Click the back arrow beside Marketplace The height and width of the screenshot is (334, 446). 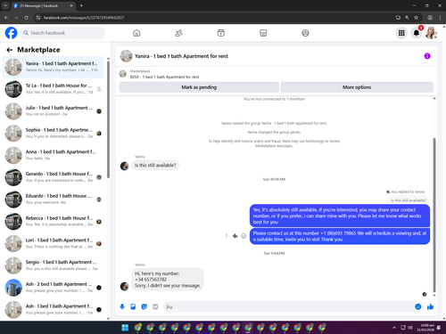(10, 50)
